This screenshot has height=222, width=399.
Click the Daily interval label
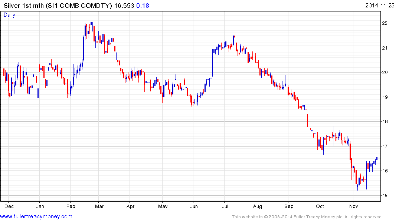tap(9, 15)
